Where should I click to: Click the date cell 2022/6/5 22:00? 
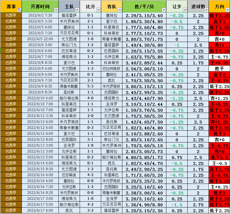coord(40,39)
